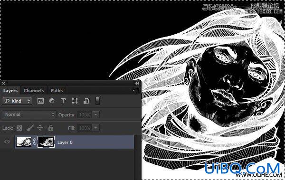This screenshot has width=285, height=180.
Task: Open the Opacity slider arrow
Action: [96, 115]
